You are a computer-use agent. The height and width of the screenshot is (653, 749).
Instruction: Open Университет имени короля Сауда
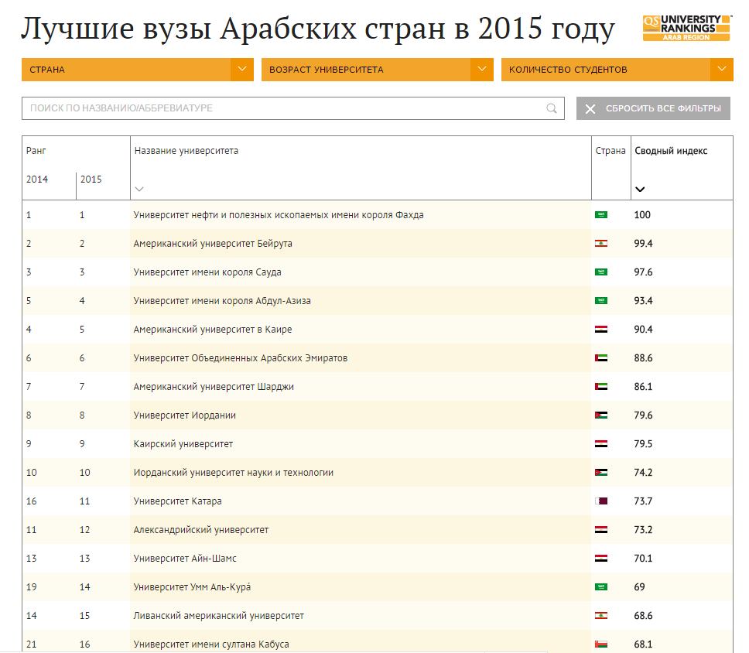tap(207, 272)
